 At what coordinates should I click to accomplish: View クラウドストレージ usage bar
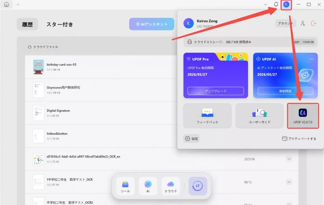(250, 42)
